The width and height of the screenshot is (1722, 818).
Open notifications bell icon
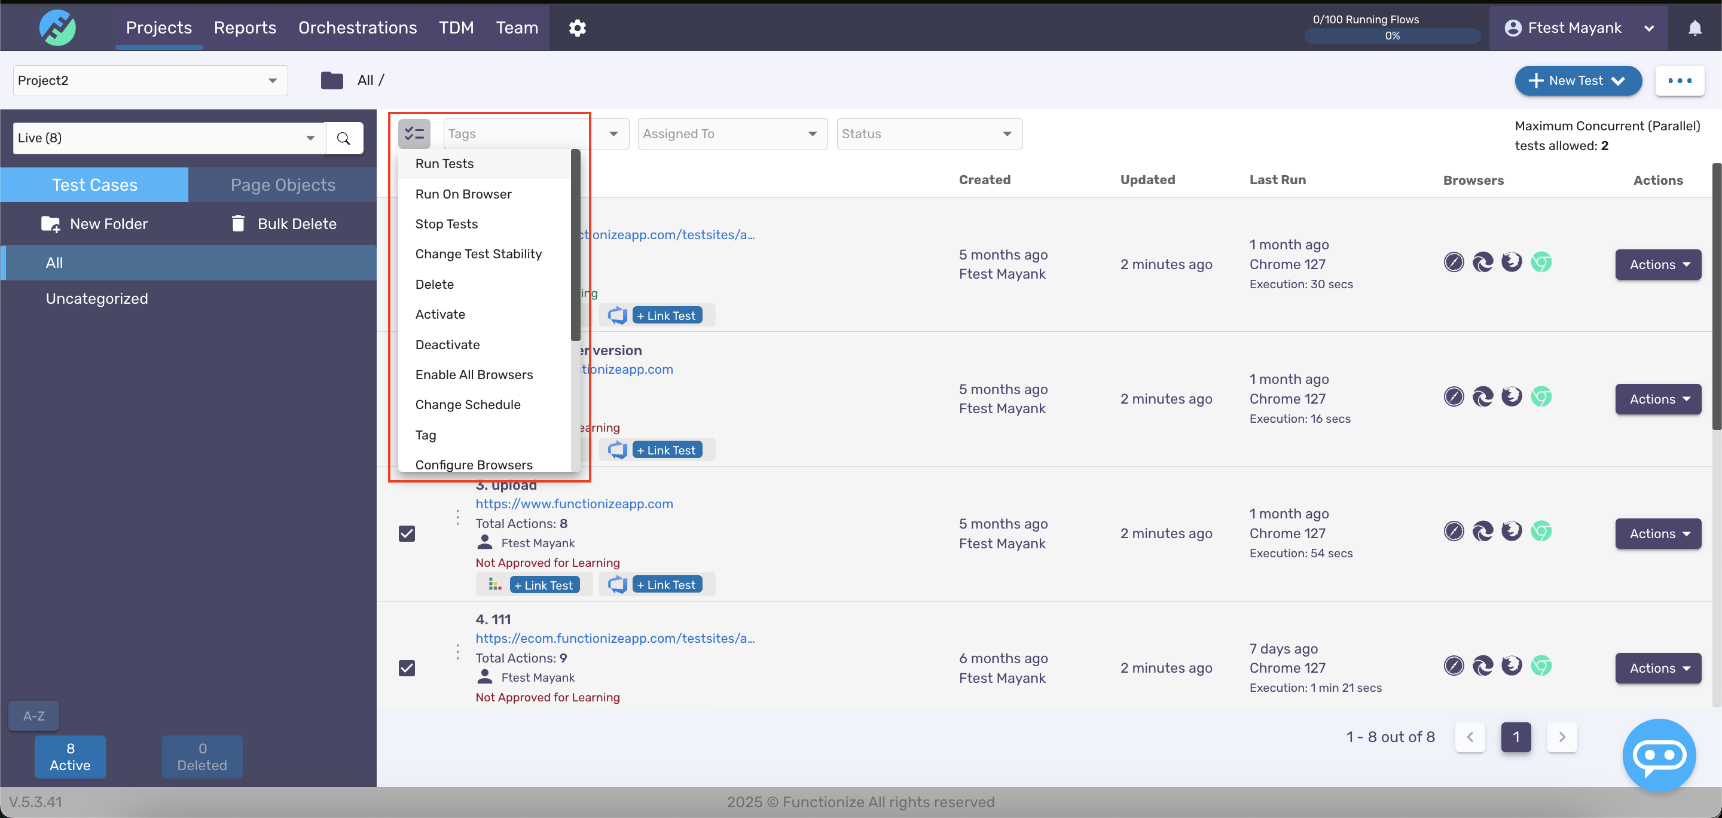pos(1694,28)
